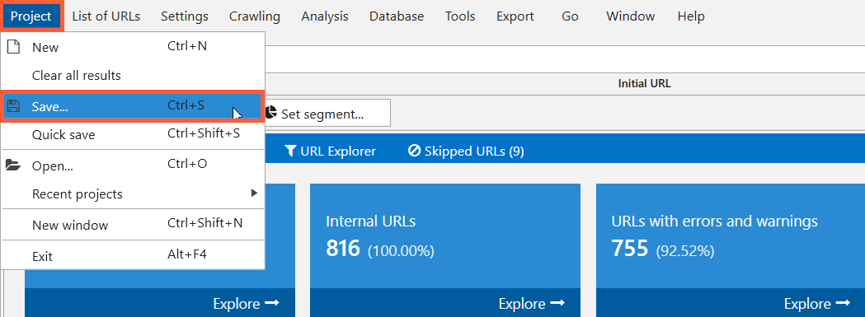Choose Exit from Project menu
The width and height of the screenshot is (865, 317).
tap(133, 256)
